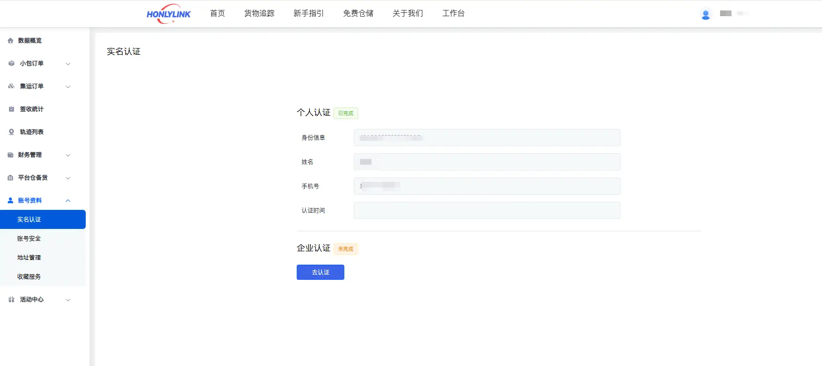The width and height of the screenshot is (822, 366).
Task: Click the 姓名 input field
Action: pyautogui.click(x=487, y=162)
